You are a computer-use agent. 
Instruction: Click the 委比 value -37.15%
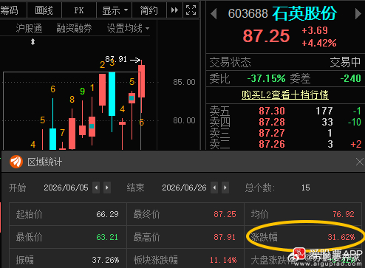[x=266, y=79]
